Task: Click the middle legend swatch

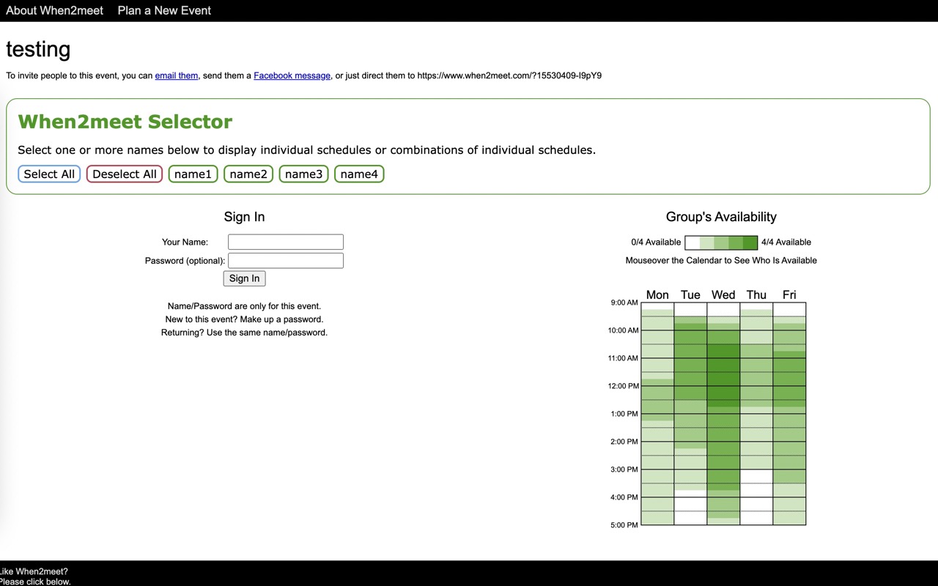Action: 721,242
